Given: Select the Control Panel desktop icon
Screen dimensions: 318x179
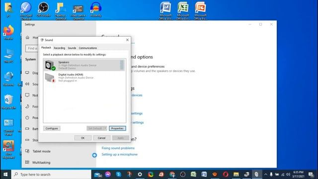Looking at the screenshot, I should [8, 127].
